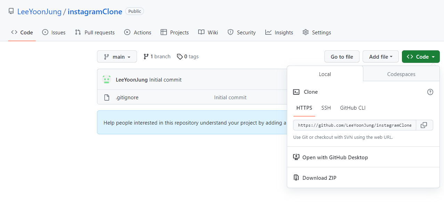The height and width of the screenshot is (203, 444).
Task: Click the Insights graph icon
Action: (x=268, y=32)
